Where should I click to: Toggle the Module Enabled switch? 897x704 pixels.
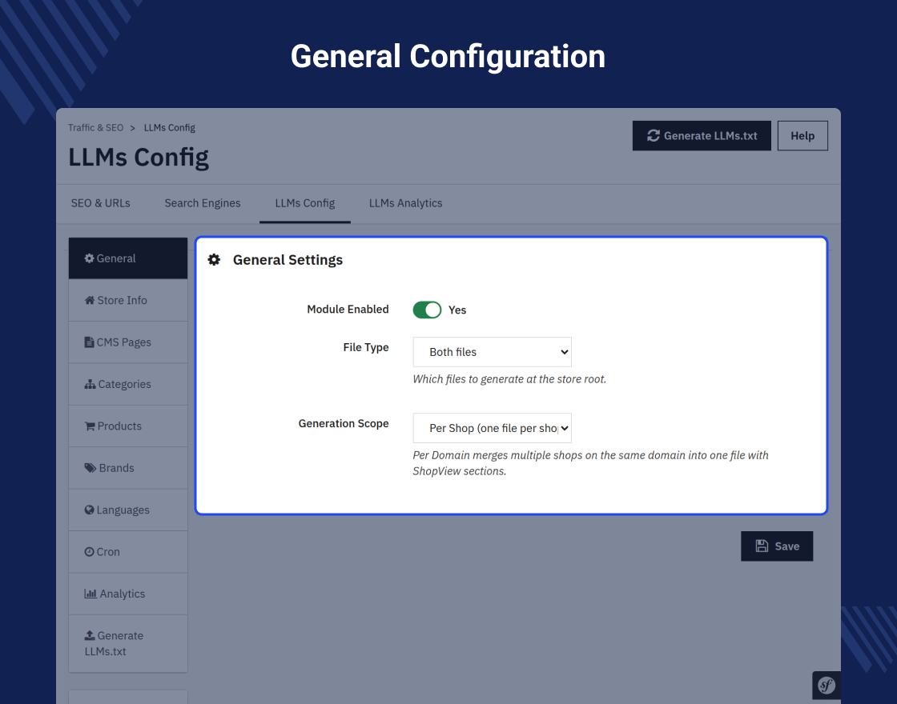(x=428, y=310)
